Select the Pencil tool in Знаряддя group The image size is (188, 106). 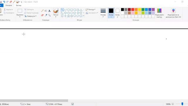click(42, 11)
